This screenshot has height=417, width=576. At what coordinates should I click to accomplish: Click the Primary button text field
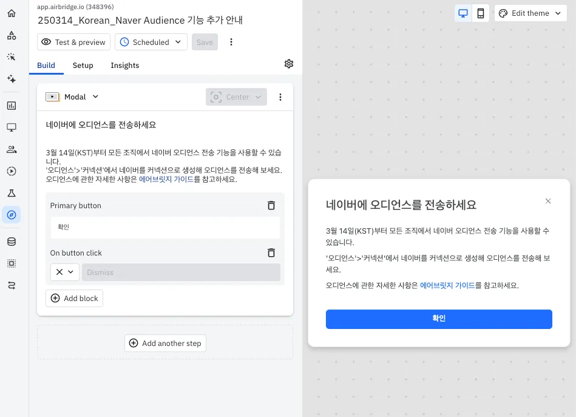(x=165, y=227)
